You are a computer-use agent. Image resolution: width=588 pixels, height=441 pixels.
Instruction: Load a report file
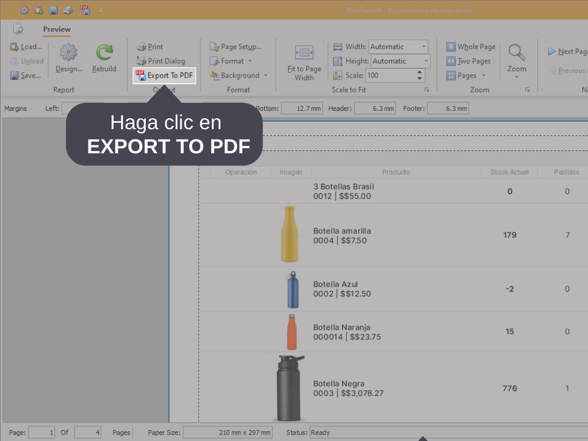tap(26, 47)
